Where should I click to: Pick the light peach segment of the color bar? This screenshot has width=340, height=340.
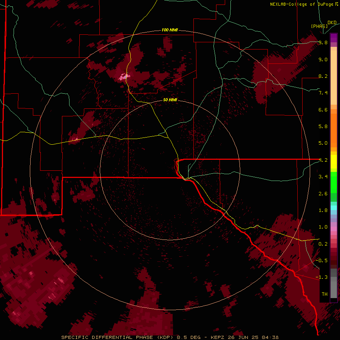click(x=334, y=77)
